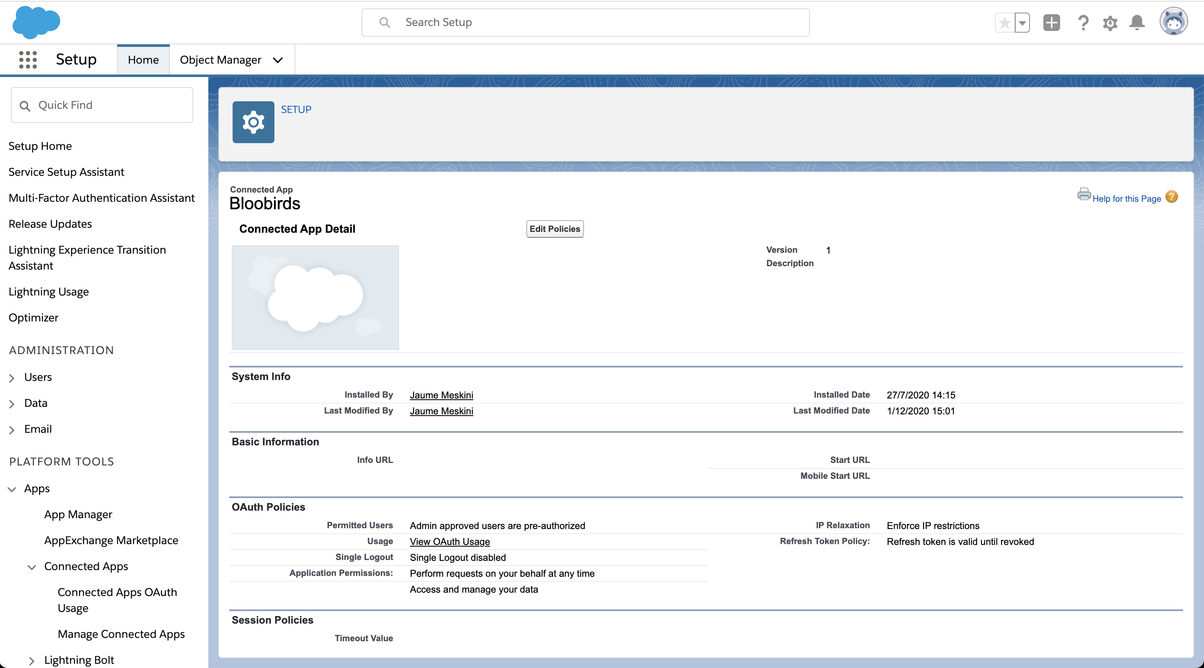Open the user profile avatar
Screen dimensions: 1204x668
(1173, 21)
